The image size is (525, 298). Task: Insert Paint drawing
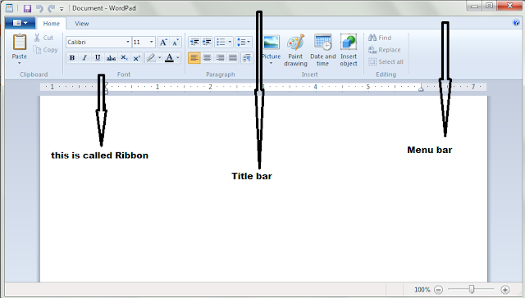point(295,50)
